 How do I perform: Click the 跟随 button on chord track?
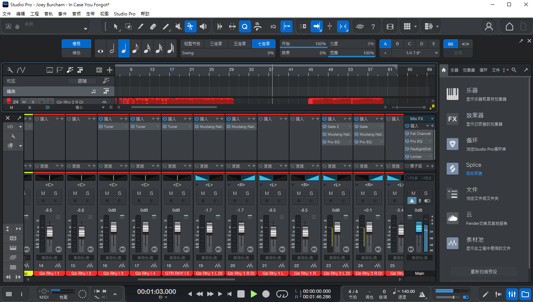point(82,81)
